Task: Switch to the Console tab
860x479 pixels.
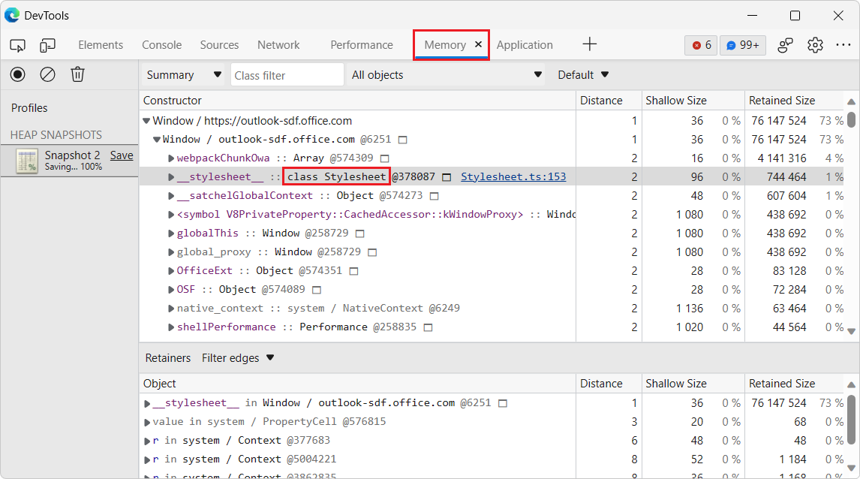Action: [x=161, y=45]
